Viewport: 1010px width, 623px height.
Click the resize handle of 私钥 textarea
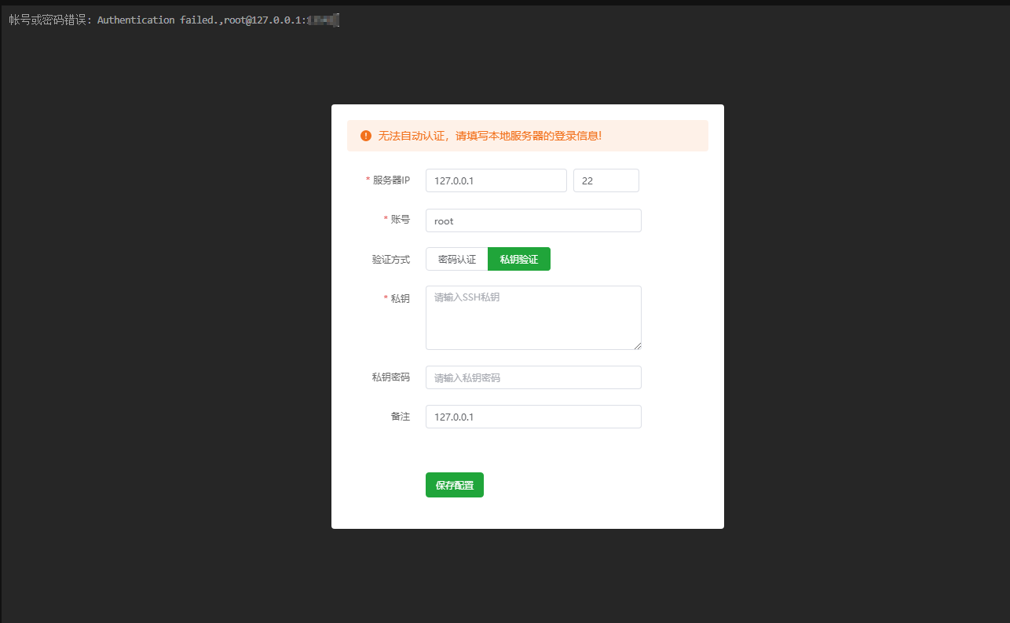(x=637, y=345)
